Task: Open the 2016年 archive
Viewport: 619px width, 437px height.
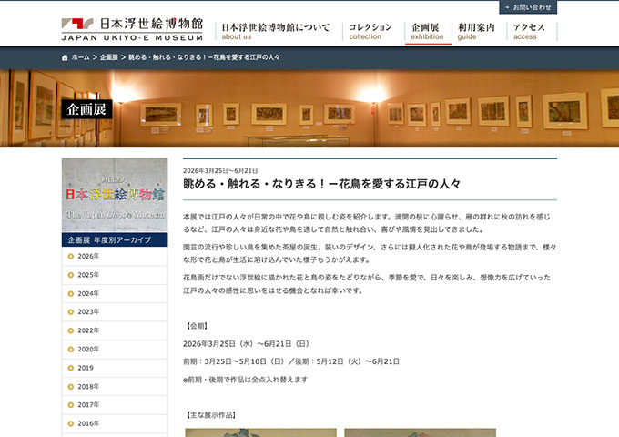Action: (x=115, y=423)
